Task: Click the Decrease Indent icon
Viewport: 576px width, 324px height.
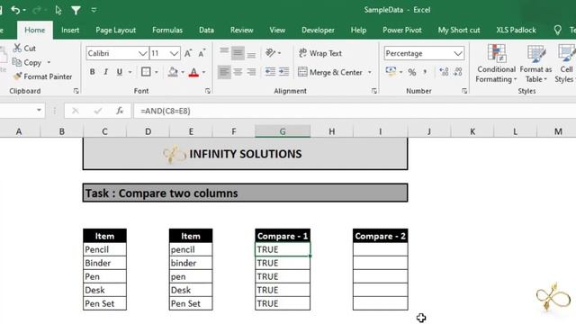Action: [x=270, y=72]
